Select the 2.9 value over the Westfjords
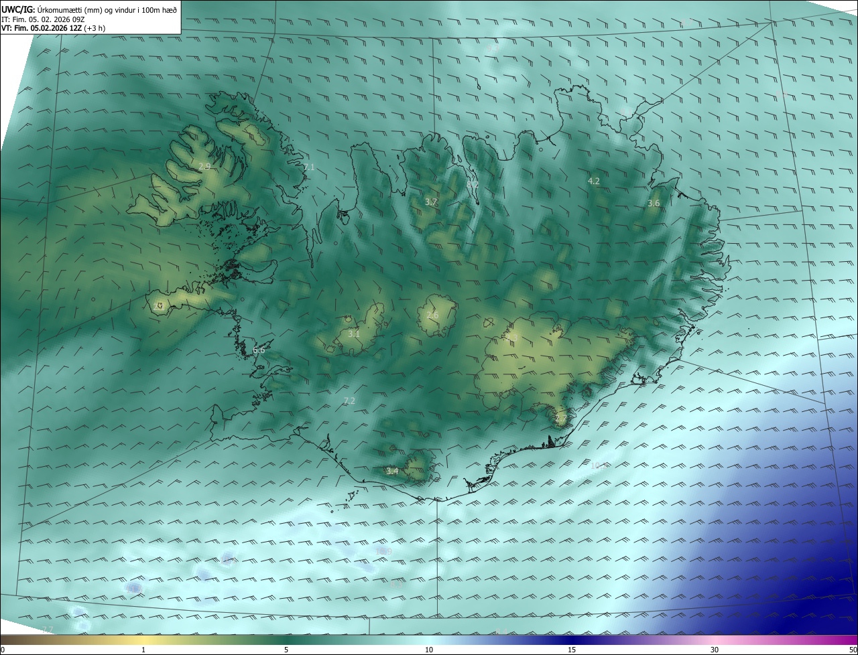 (204, 166)
